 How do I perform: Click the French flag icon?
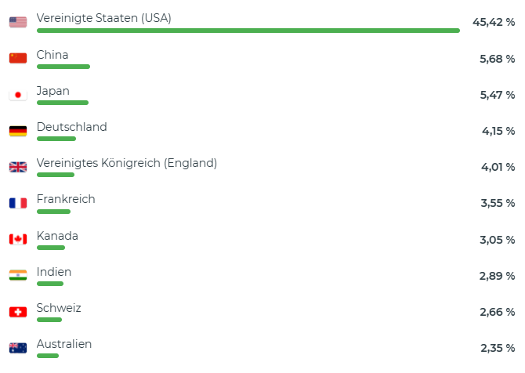(18, 203)
